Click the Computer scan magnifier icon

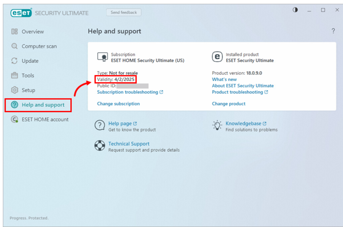15,46
